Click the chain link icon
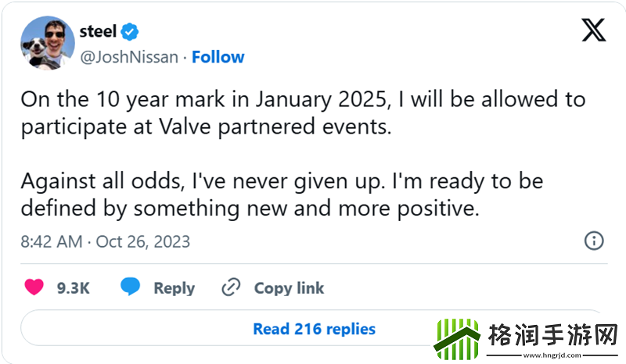This screenshot has height=364, width=626. [230, 287]
